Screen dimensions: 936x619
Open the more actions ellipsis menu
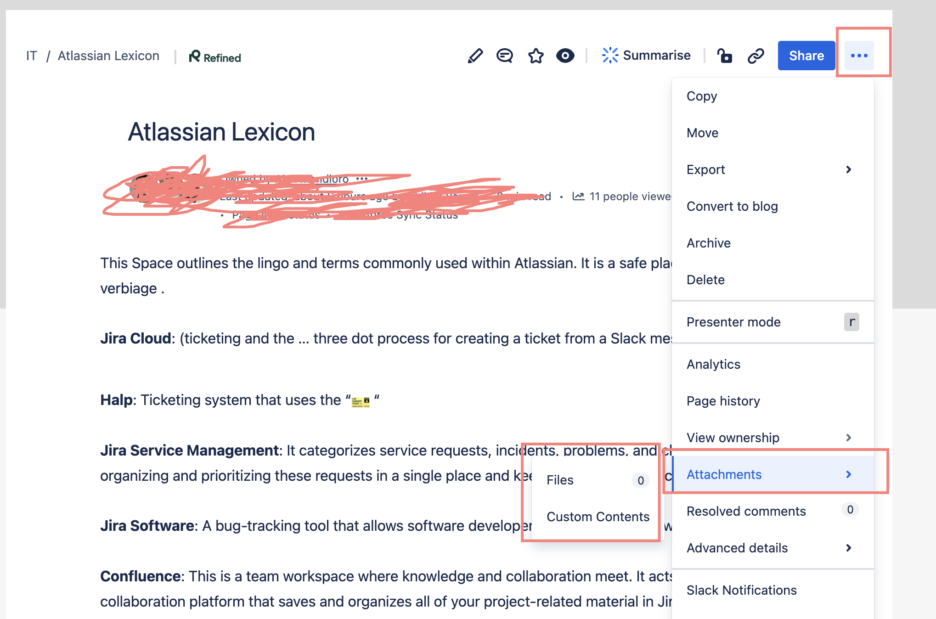pos(858,55)
